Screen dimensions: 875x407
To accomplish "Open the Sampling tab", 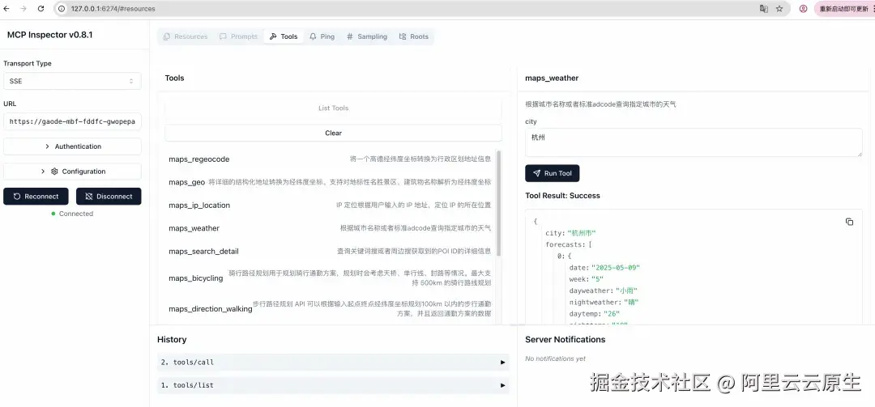I will tap(367, 36).
